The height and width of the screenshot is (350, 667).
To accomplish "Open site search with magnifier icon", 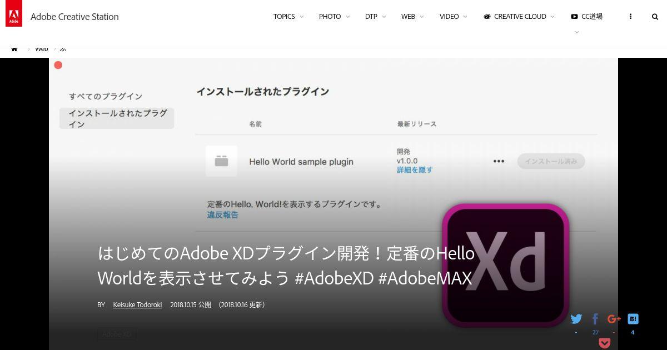I will (x=655, y=17).
